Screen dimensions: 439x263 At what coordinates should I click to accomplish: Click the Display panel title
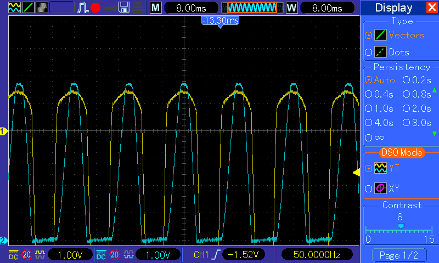click(x=393, y=8)
